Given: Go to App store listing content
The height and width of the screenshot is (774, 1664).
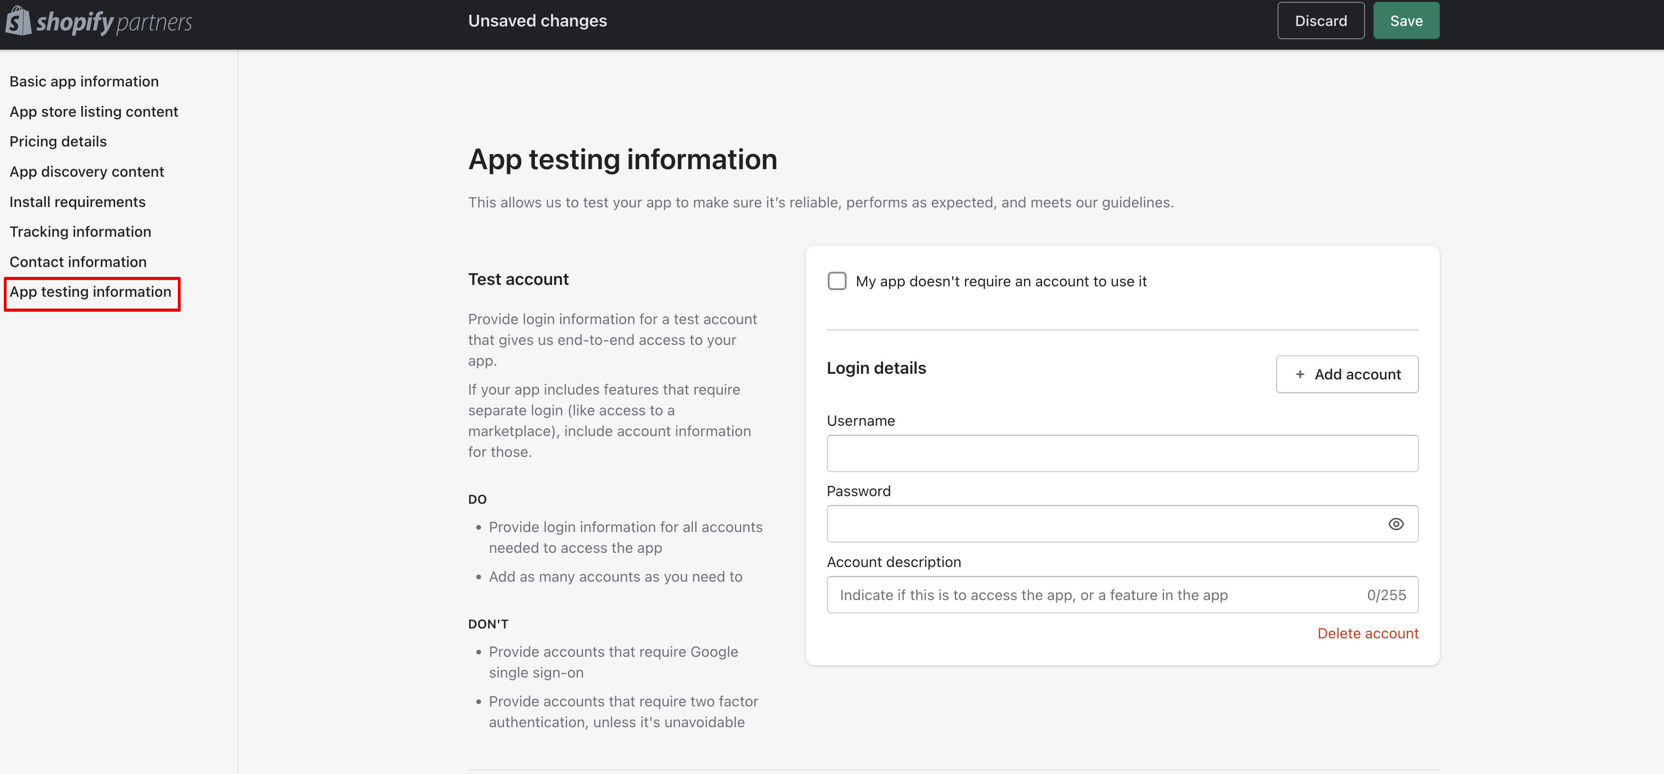Looking at the screenshot, I should click(94, 112).
